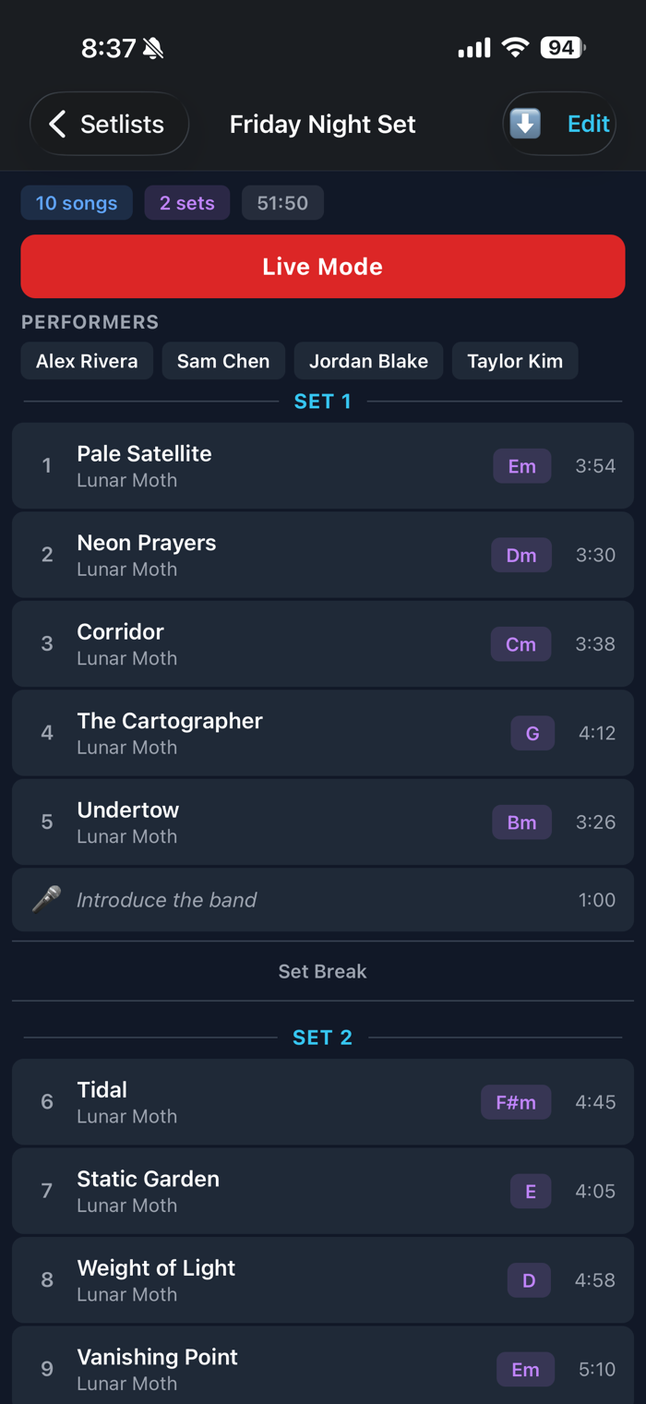Tap the SET 2 section header
Image resolution: width=646 pixels, height=1404 pixels.
[x=322, y=1038]
